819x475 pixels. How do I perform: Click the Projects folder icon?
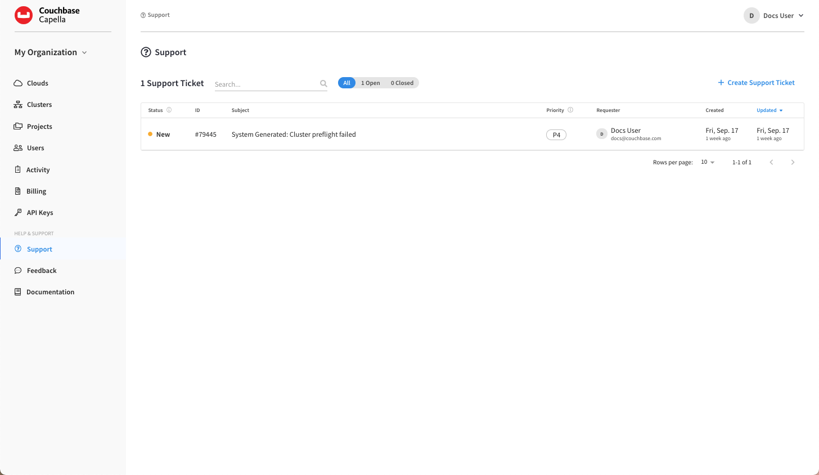click(19, 126)
